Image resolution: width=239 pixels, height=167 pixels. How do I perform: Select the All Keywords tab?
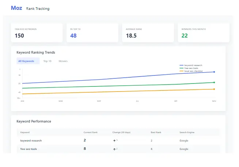pyautogui.click(x=28, y=61)
